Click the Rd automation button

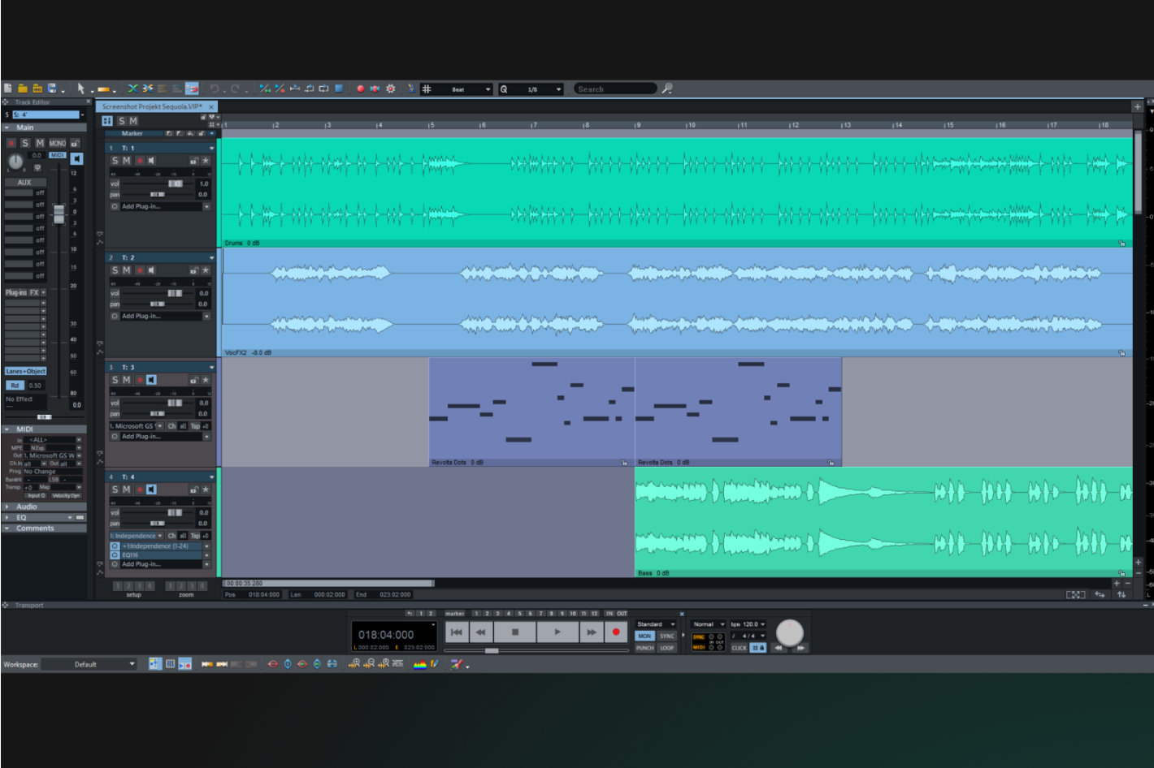coord(15,386)
